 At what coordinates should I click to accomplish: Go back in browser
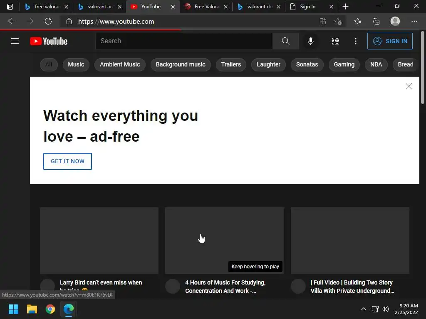click(x=11, y=21)
